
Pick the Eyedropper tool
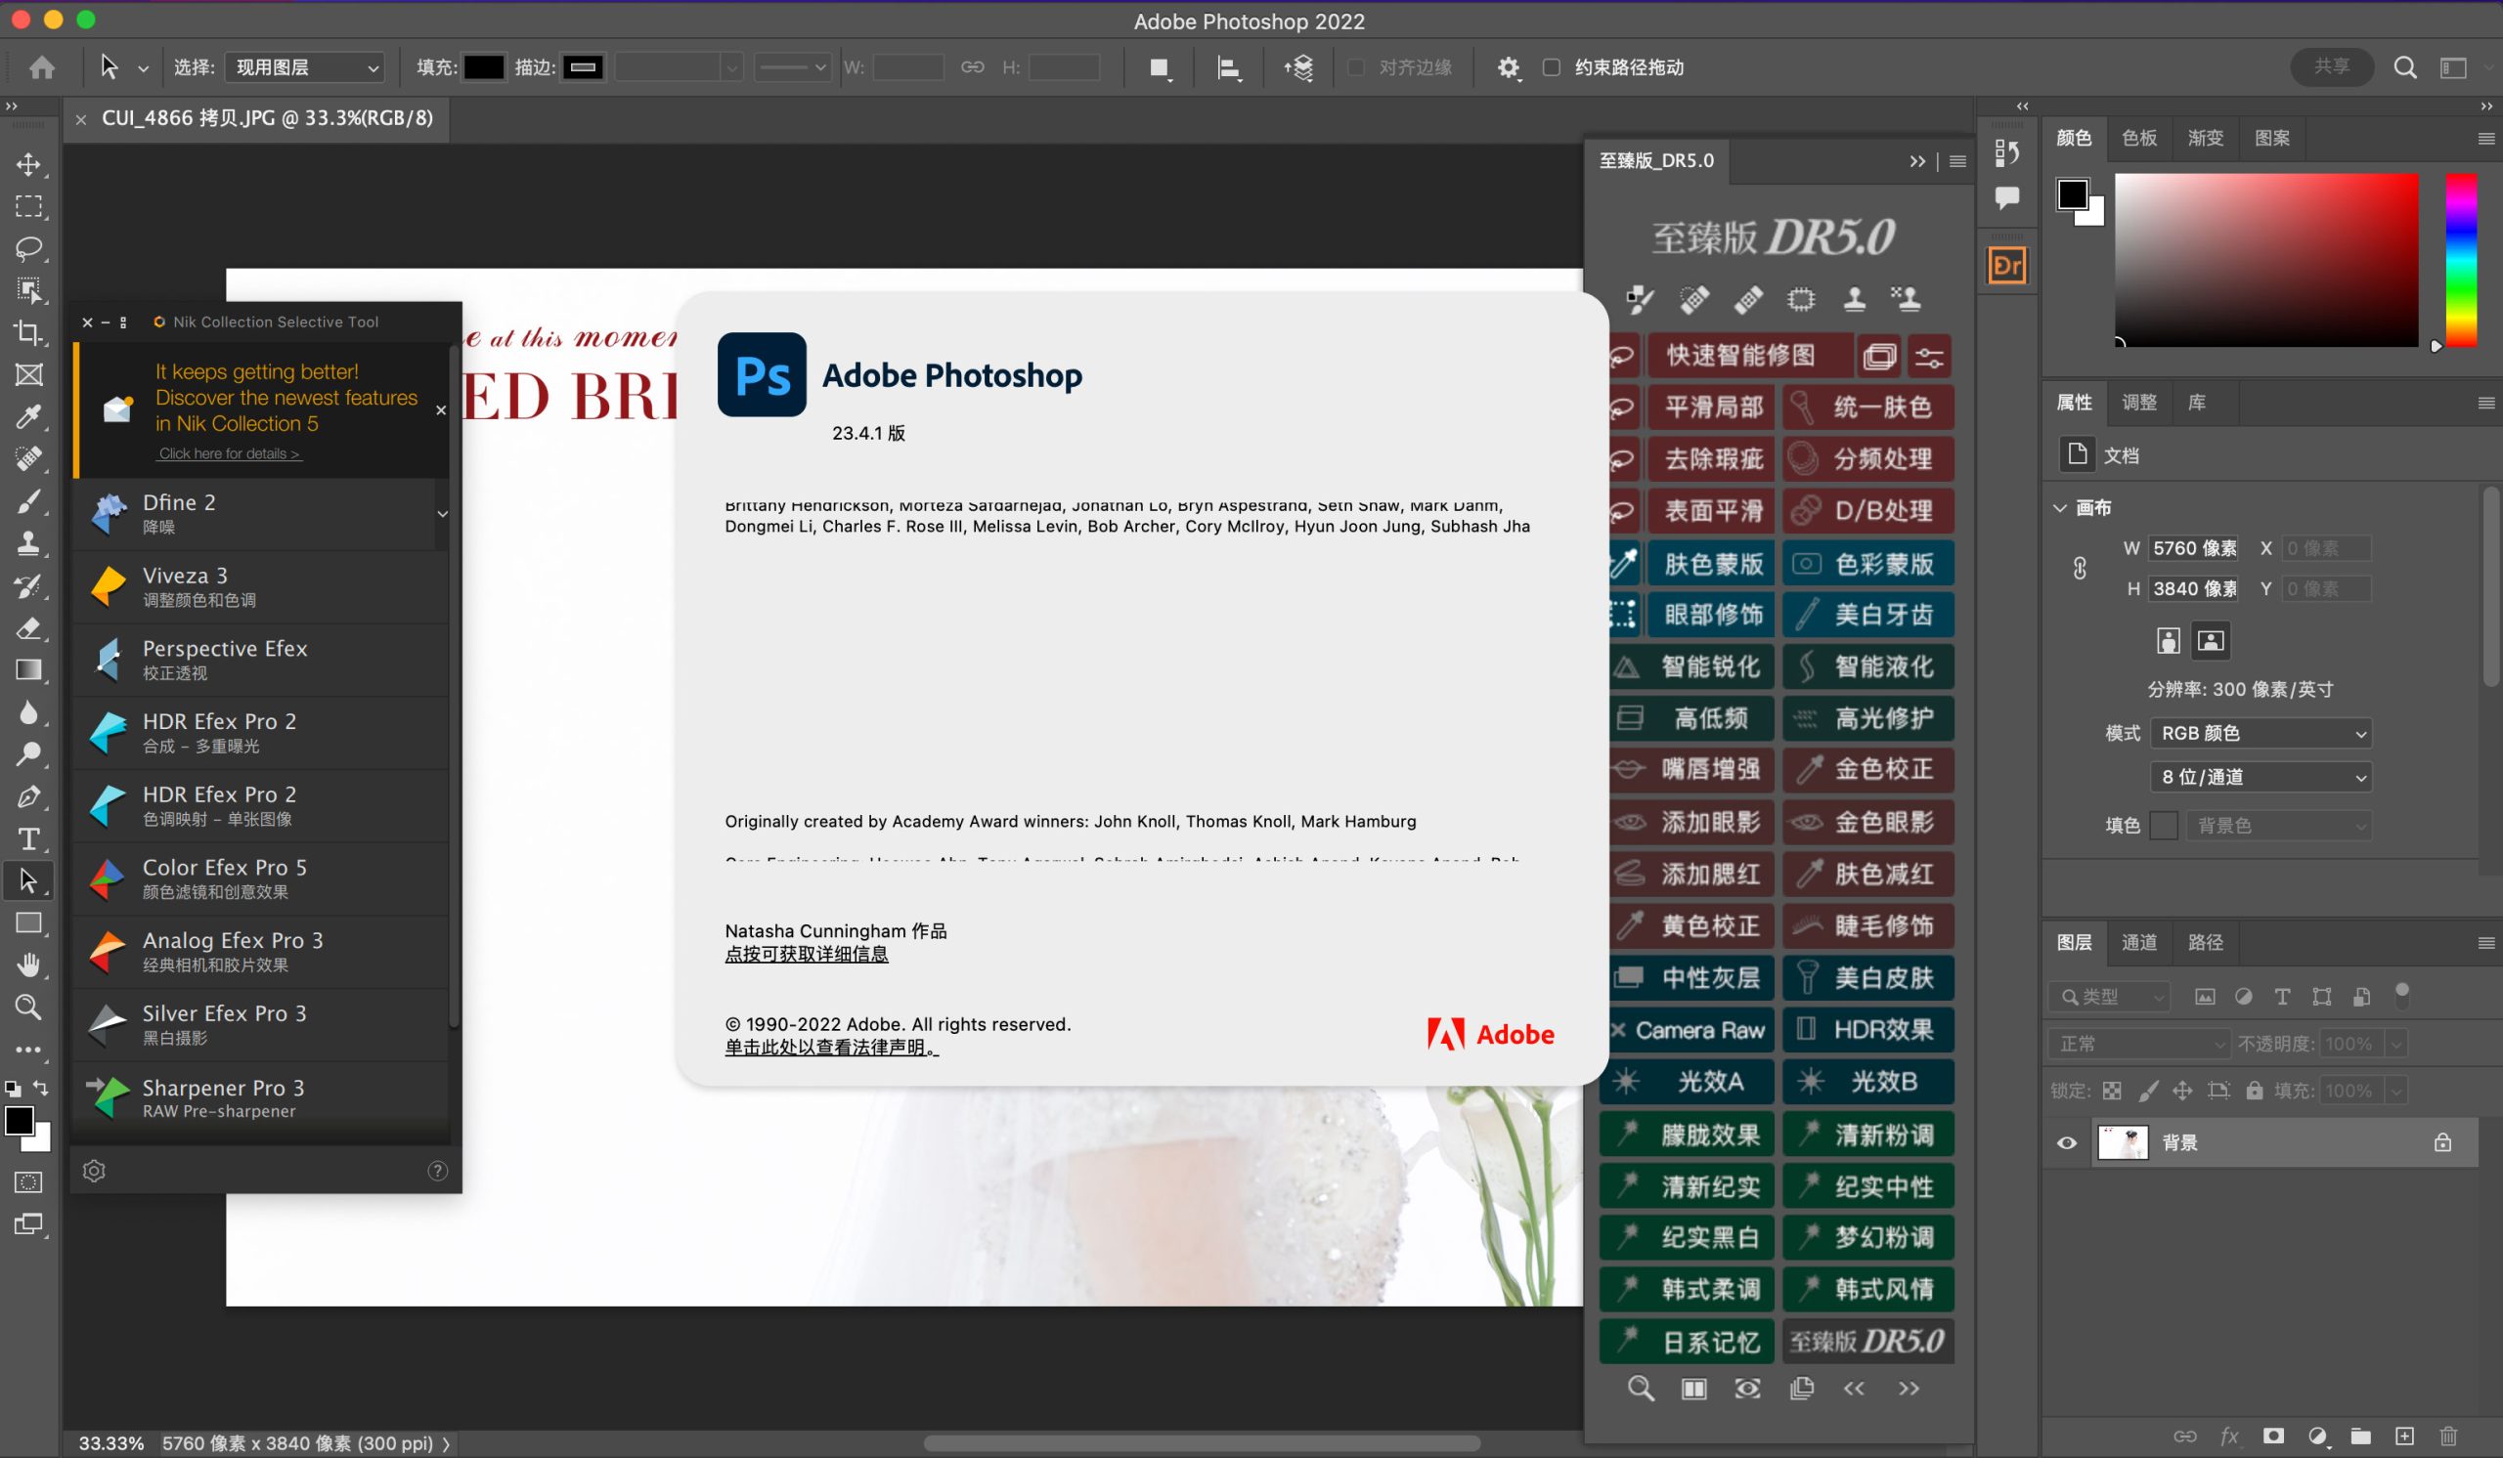(27, 416)
